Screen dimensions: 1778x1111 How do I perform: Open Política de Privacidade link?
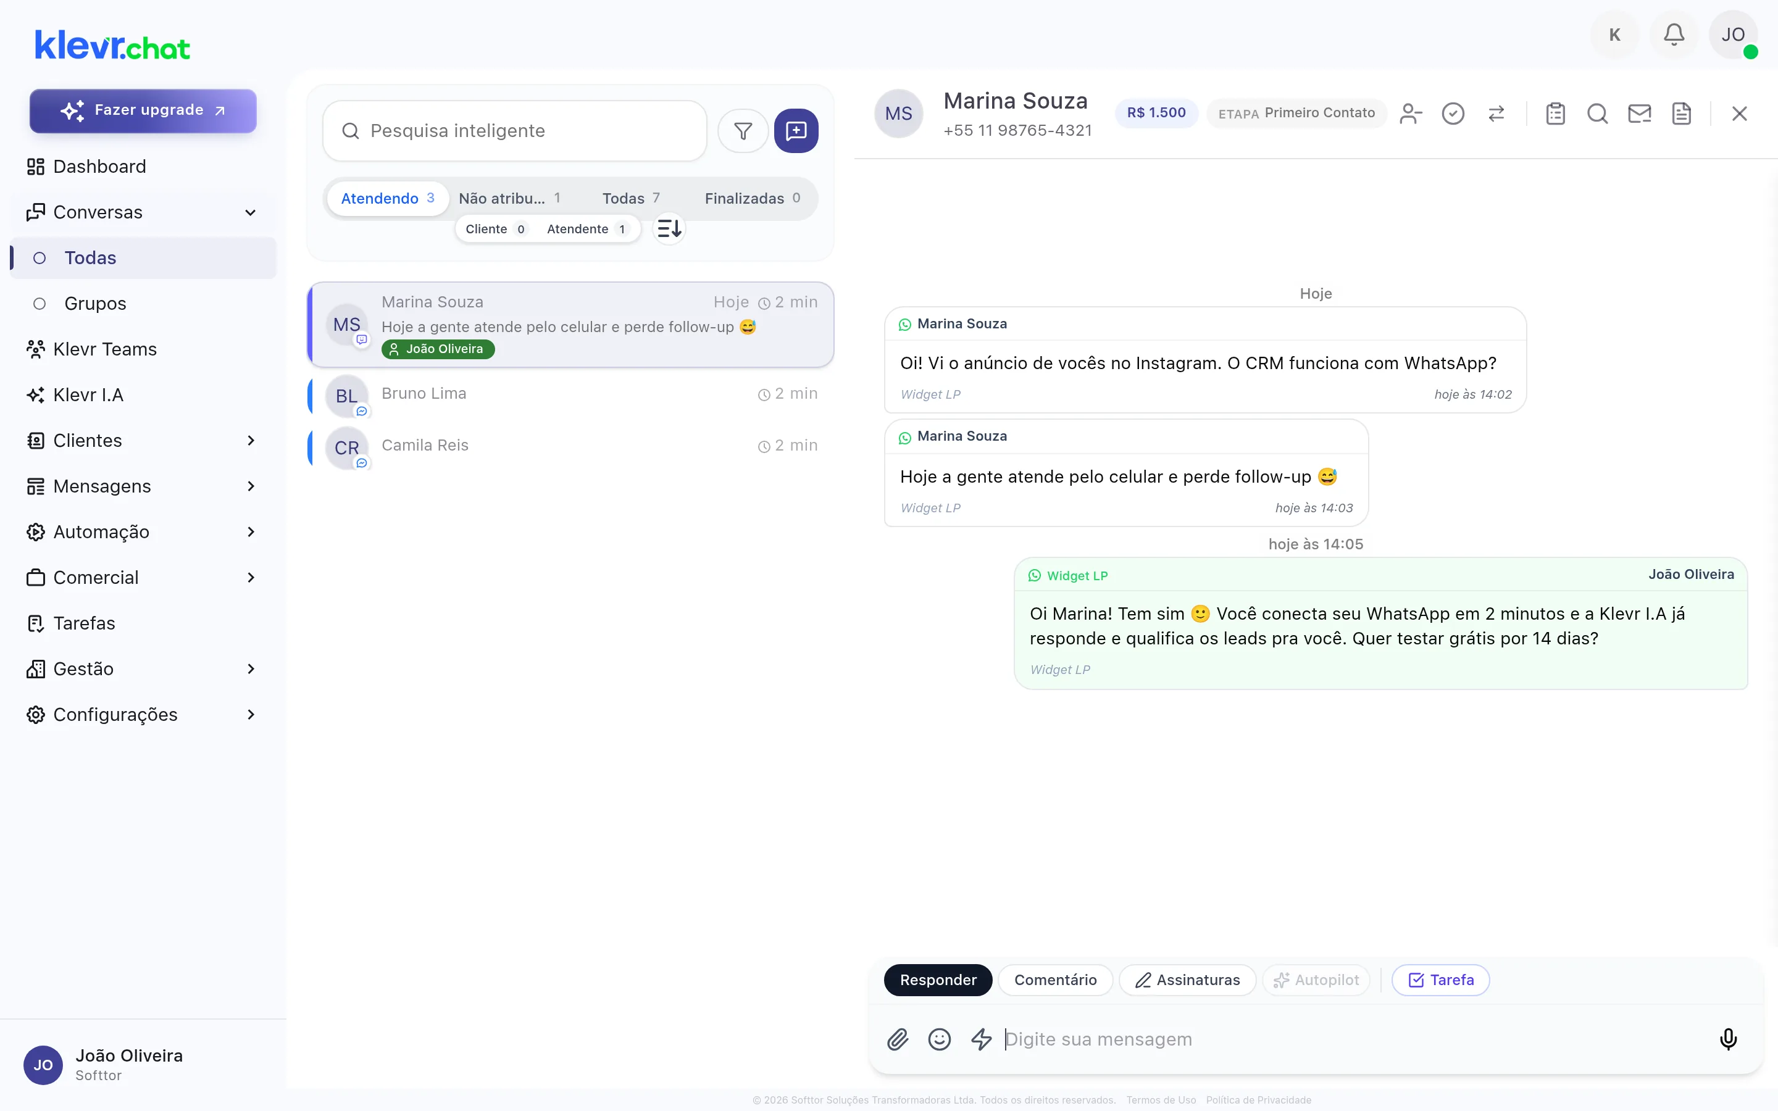1258,1100
